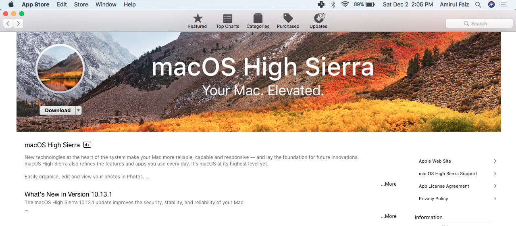
Task: Click the chevron beside App License Agreement
Action: (495, 186)
